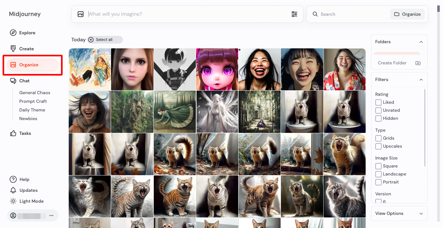443x228 pixels.
Task: Open the Explore page
Action: tap(27, 33)
